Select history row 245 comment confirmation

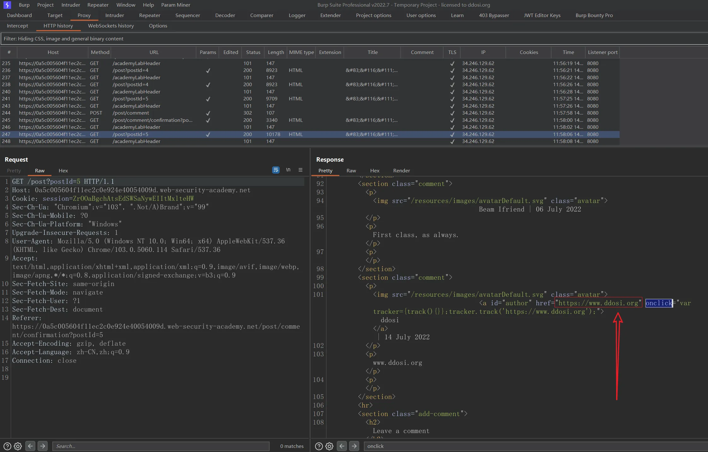pyautogui.click(x=309, y=120)
